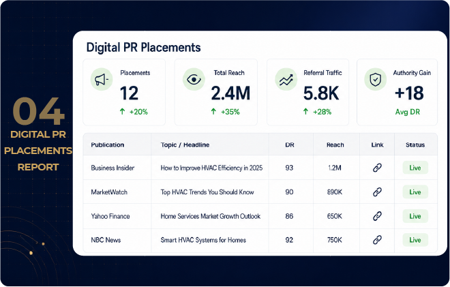Click the +28% growth indicator

pyautogui.click(x=318, y=112)
